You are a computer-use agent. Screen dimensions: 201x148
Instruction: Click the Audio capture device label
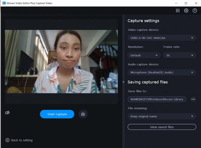pyautogui.click(x=143, y=64)
